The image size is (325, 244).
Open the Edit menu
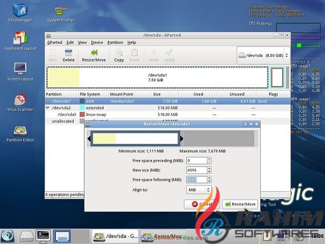tap(70, 42)
